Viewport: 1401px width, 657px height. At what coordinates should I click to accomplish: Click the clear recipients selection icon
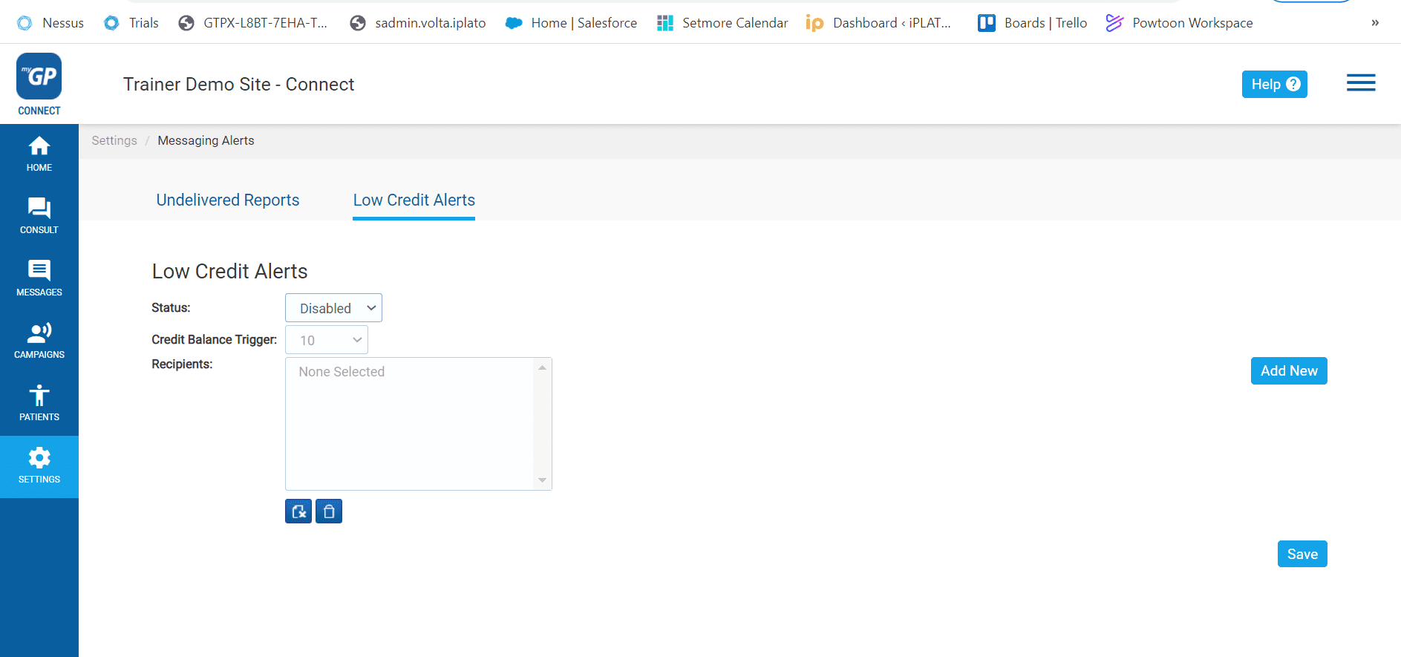coord(298,511)
